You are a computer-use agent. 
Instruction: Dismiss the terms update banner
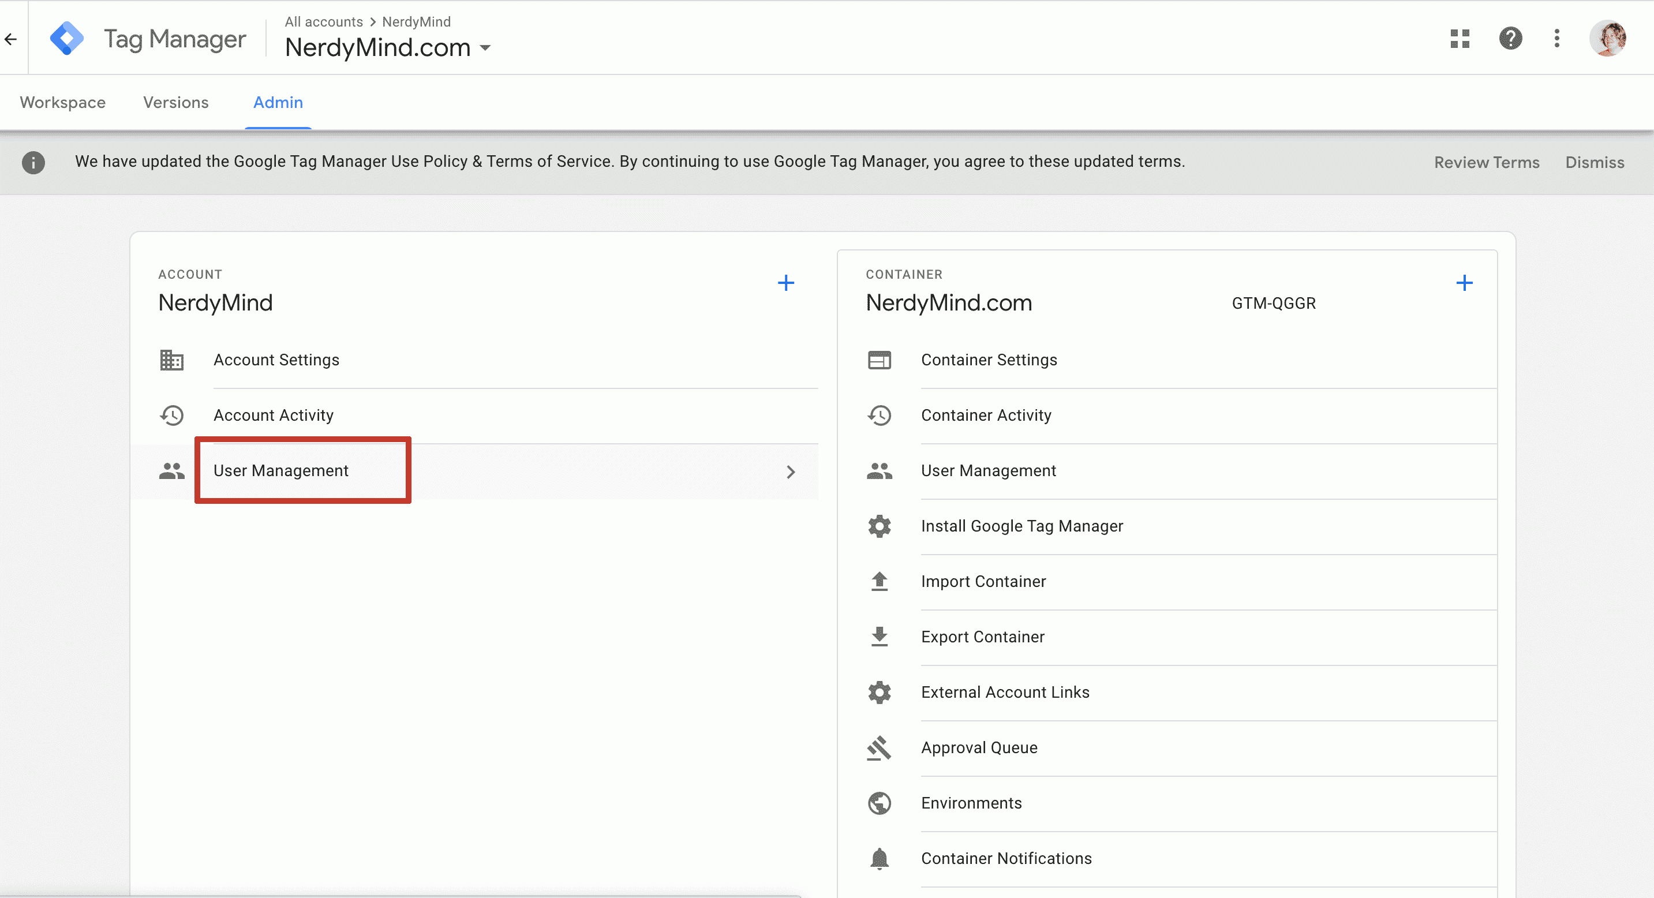[x=1595, y=162]
